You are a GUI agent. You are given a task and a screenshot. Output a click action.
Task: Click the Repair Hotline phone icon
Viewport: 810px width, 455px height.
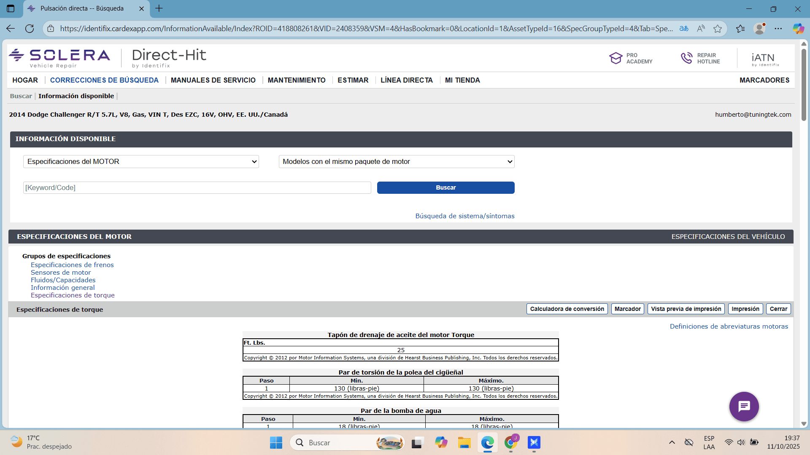tap(686, 58)
